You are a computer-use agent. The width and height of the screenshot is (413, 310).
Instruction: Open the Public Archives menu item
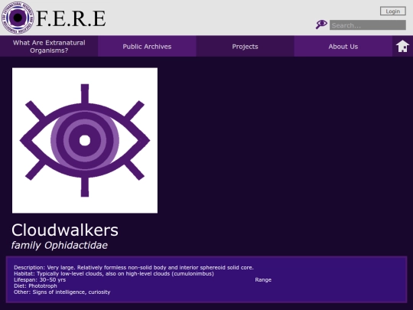147,47
